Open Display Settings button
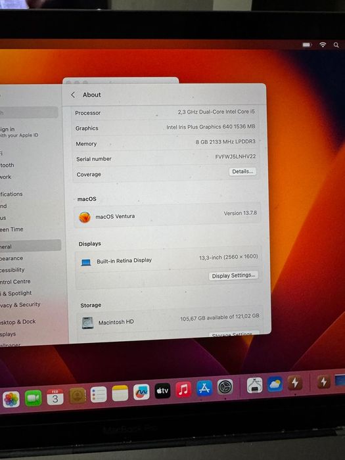345x460 pixels. pyautogui.click(x=233, y=275)
